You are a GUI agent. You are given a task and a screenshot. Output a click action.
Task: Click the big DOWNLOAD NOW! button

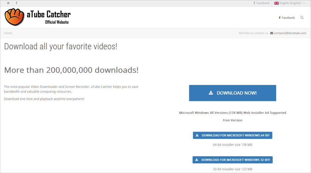pos(232,93)
